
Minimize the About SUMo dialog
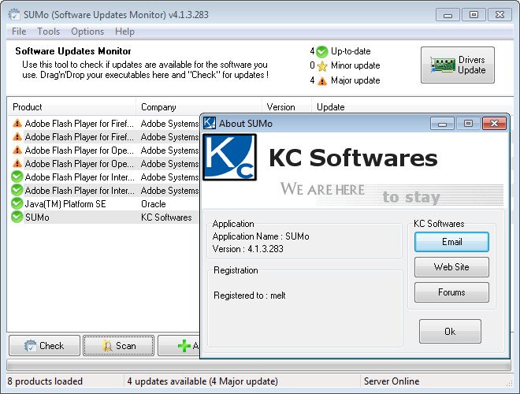442,124
